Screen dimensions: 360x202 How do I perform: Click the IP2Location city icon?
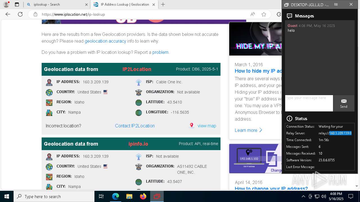point(49,113)
